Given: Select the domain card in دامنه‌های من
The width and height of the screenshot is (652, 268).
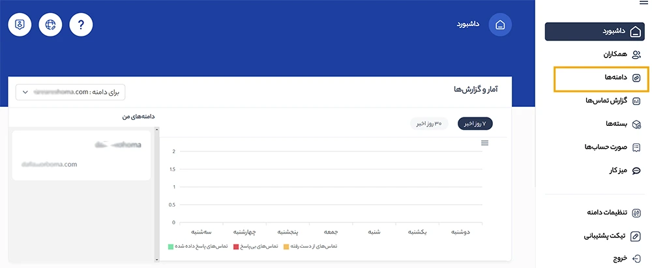Looking at the screenshot, I should point(81,155).
